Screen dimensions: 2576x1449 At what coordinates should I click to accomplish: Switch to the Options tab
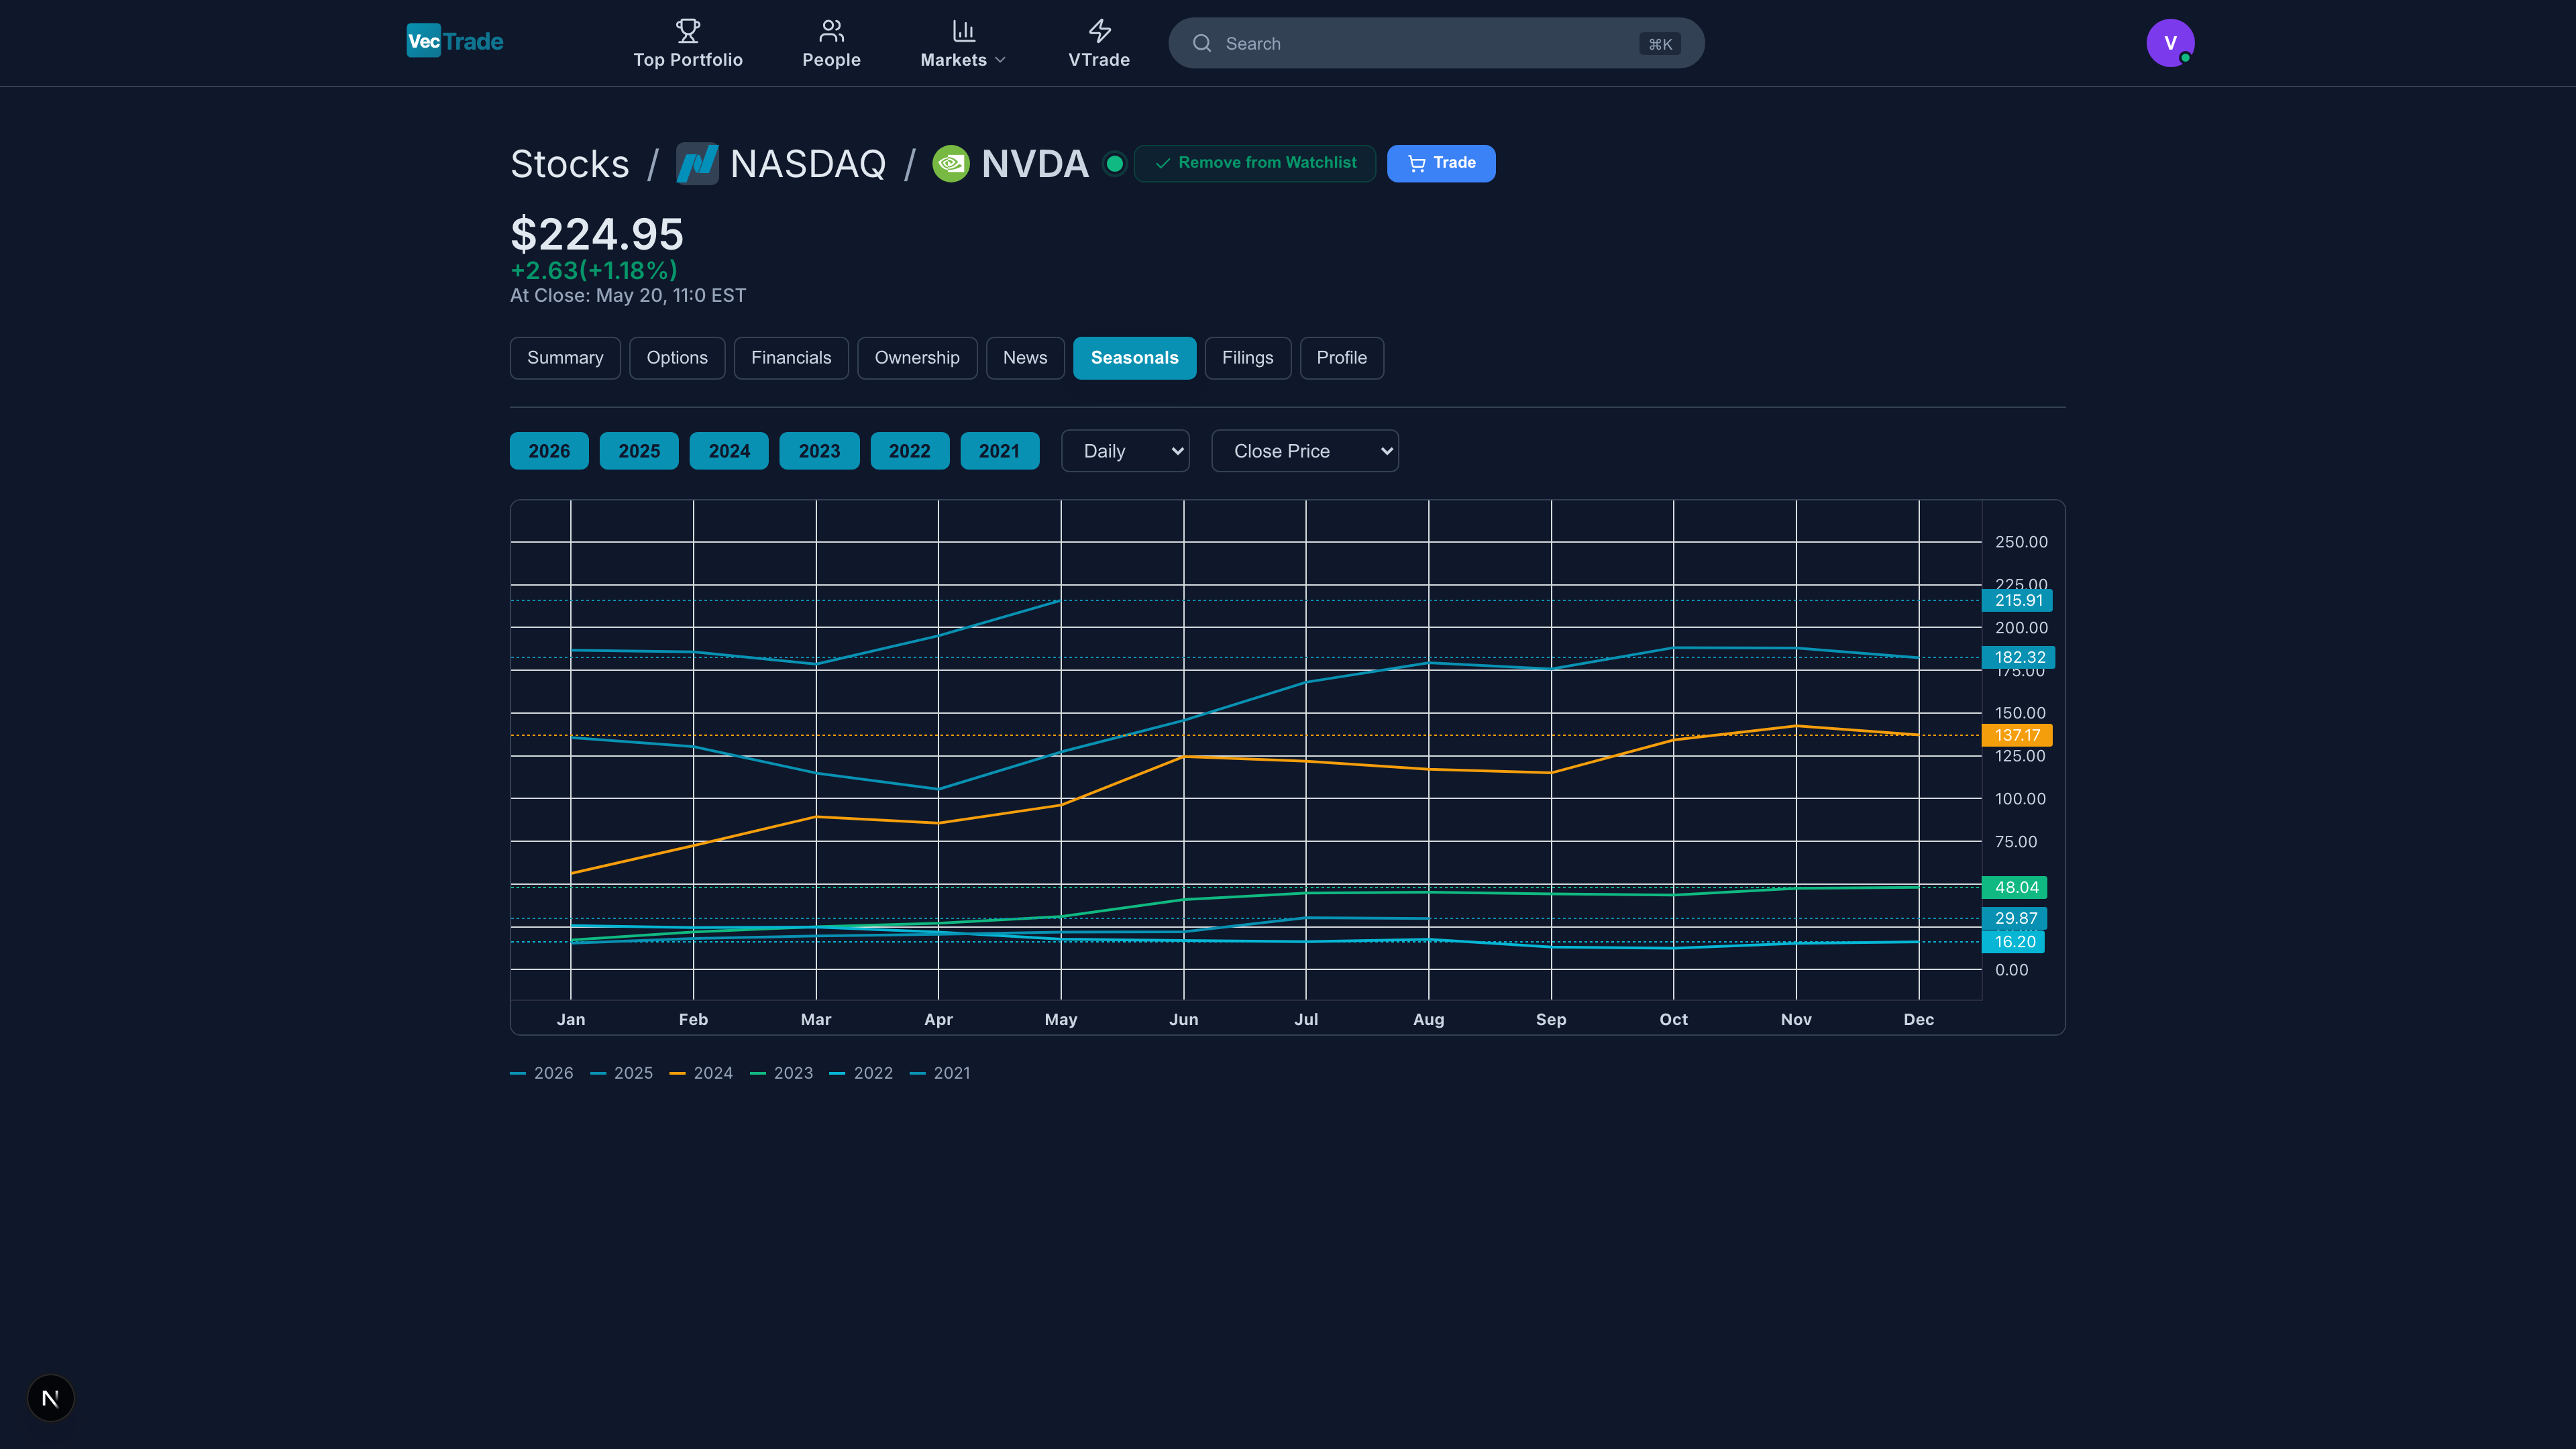[x=677, y=358]
